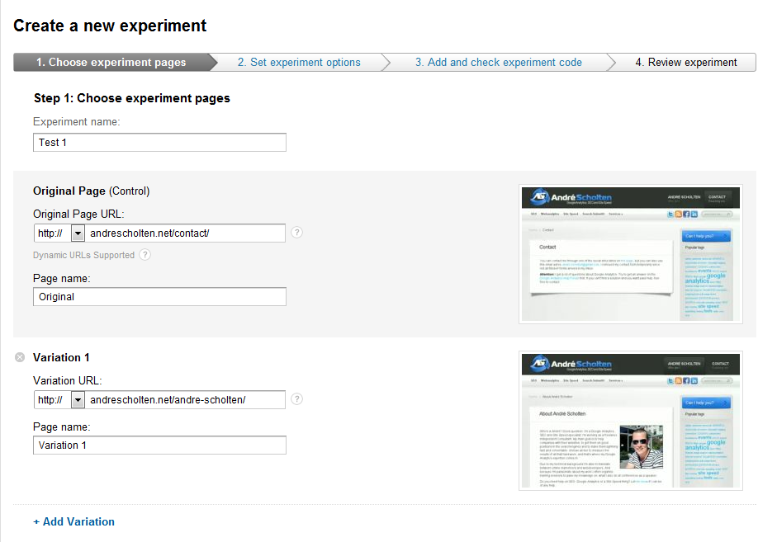This screenshot has width=777, height=542.
Task: Open Add and check experiment code step
Action: click(498, 63)
